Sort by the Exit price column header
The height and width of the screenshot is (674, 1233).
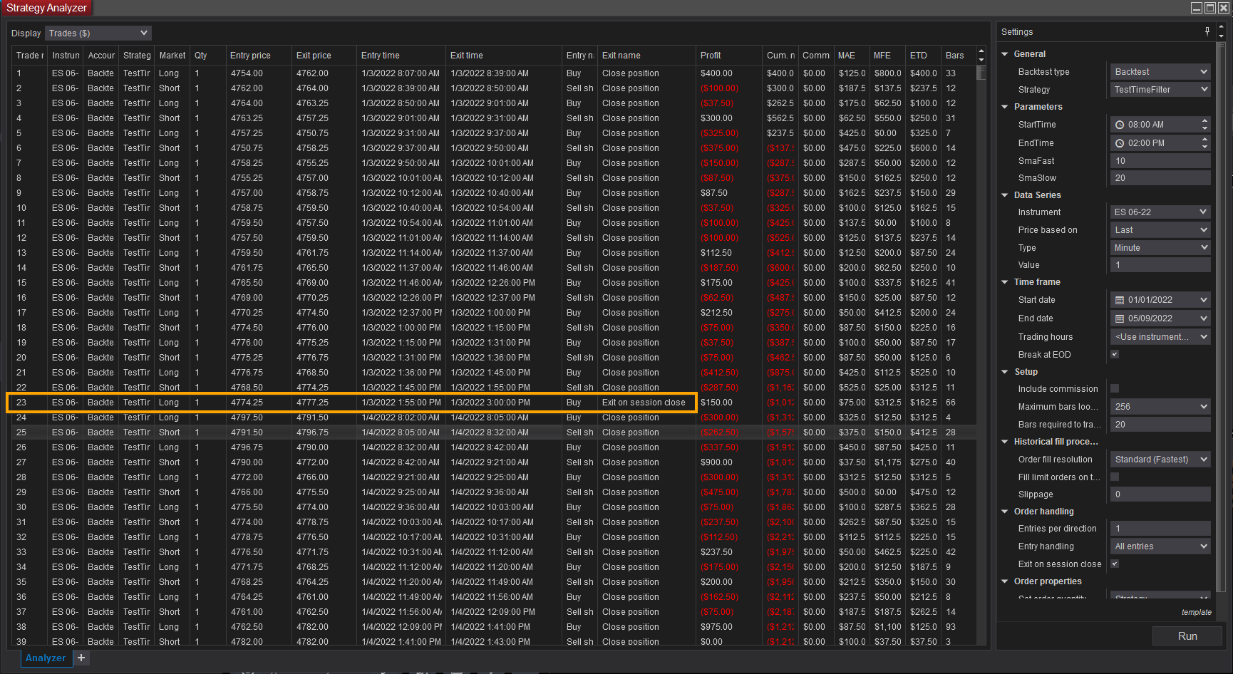click(x=324, y=56)
